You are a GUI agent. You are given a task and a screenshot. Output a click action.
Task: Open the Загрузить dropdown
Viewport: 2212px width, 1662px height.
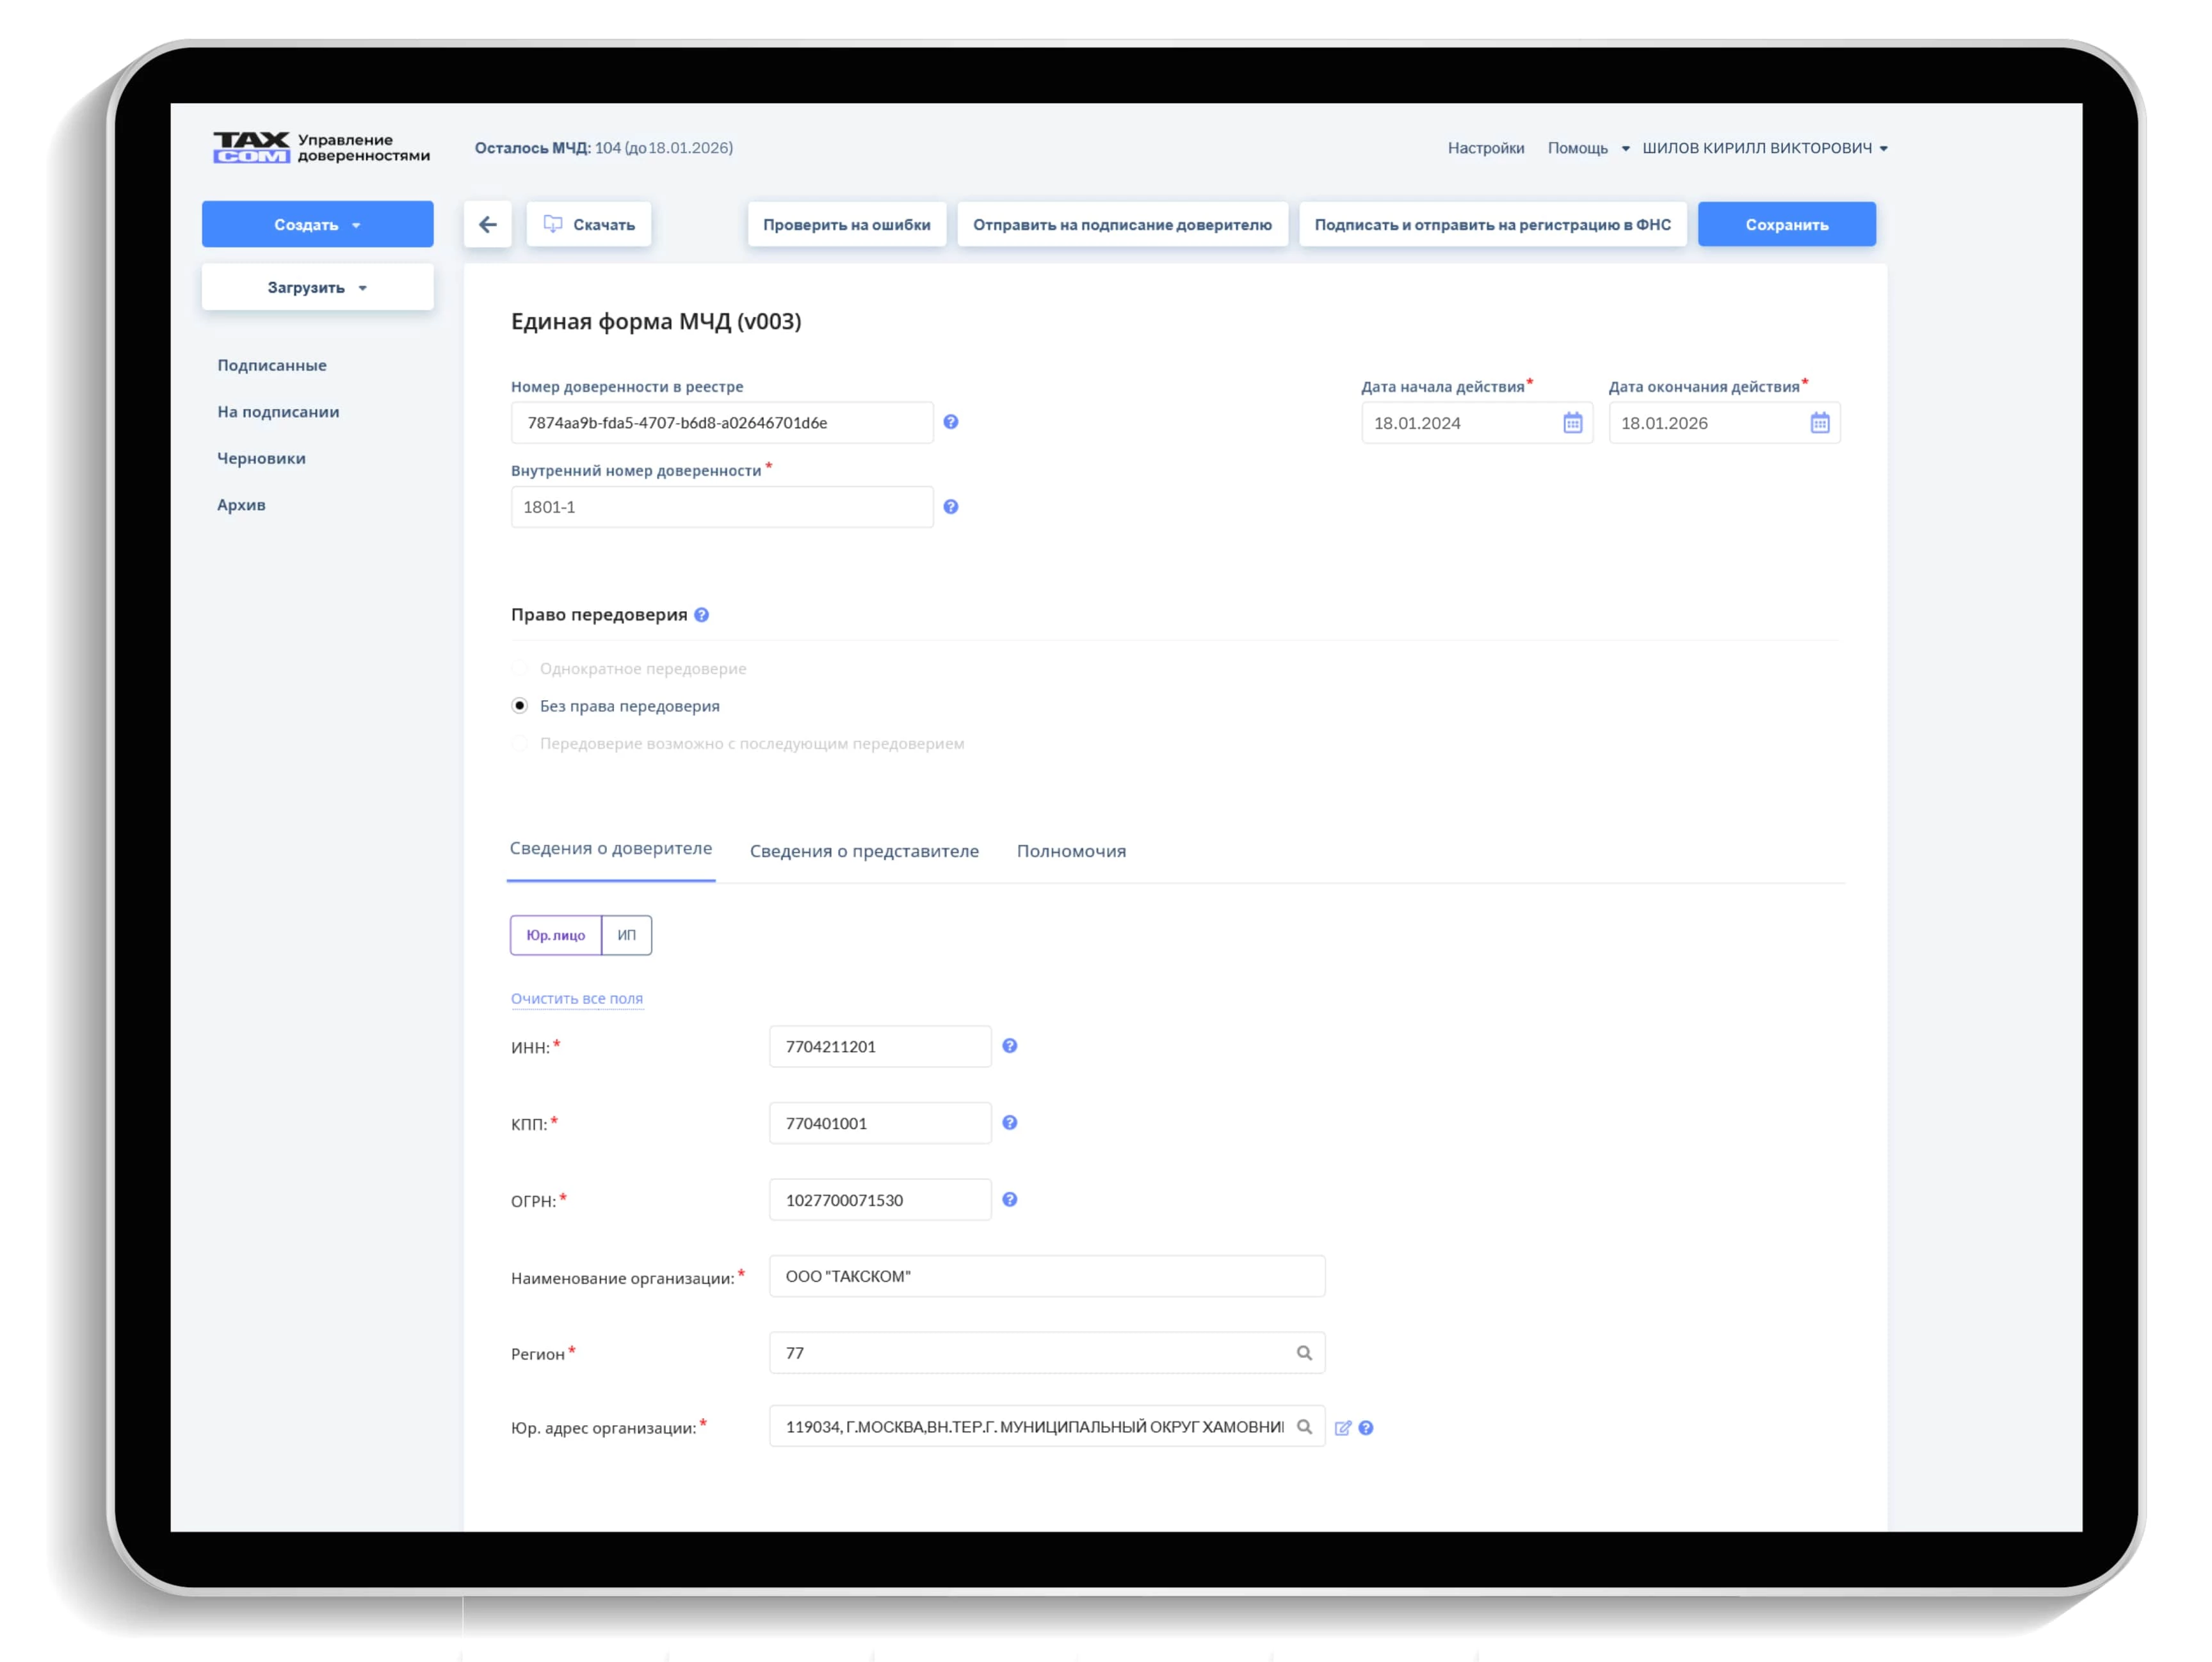(x=318, y=288)
